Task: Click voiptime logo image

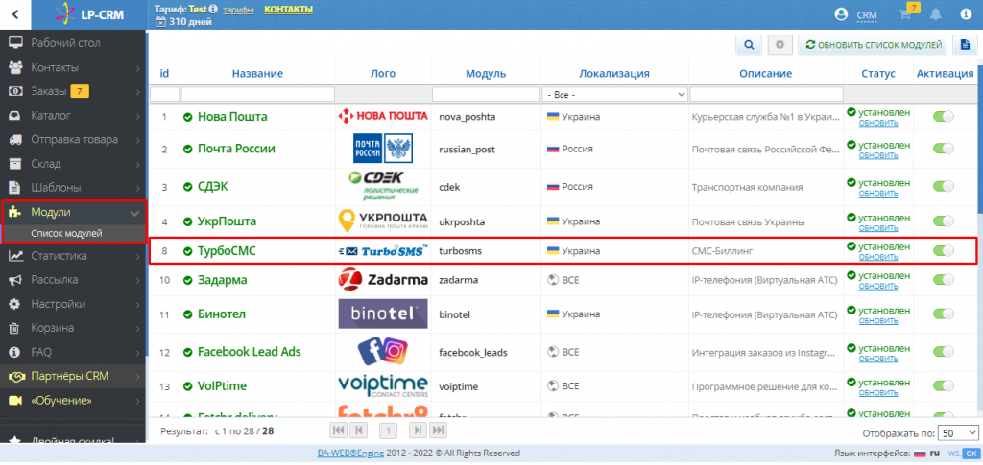Action: [x=383, y=386]
